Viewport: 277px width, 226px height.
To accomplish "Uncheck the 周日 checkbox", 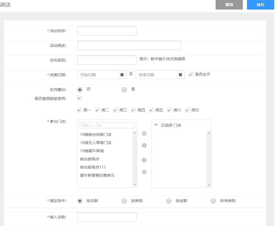I will coord(187,110).
